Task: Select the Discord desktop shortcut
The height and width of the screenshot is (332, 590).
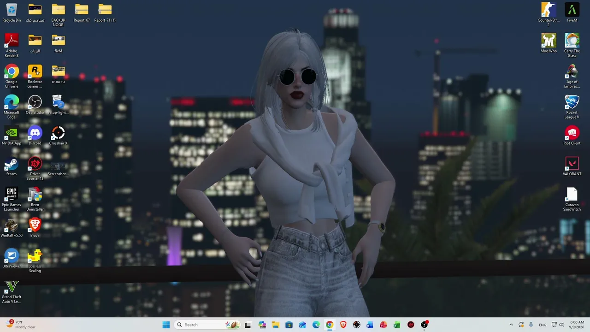Action: tap(35, 136)
